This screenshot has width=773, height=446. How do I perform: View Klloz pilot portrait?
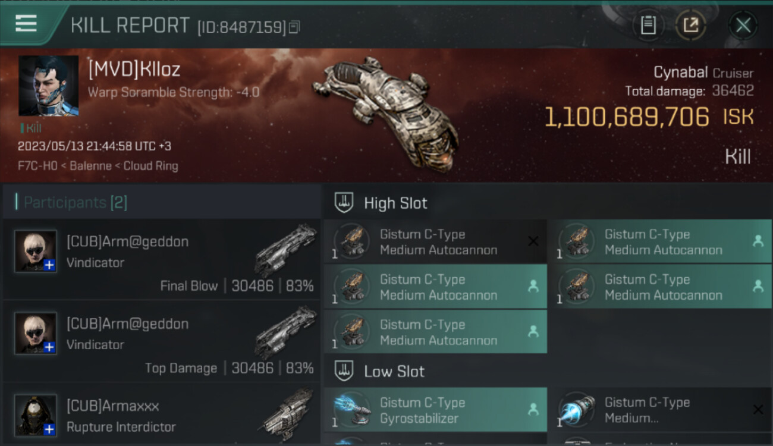click(49, 86)
